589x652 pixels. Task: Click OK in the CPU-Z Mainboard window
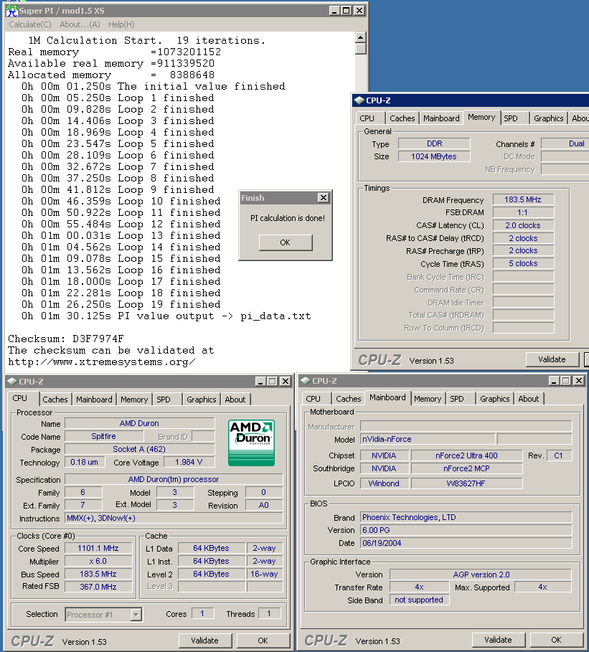(556, 640)
